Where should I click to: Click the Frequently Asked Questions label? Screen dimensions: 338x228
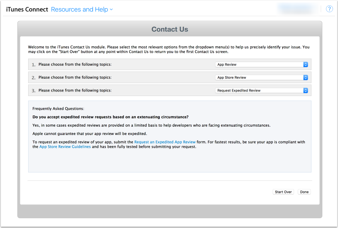pyautogui.click(x=58, y=109)
